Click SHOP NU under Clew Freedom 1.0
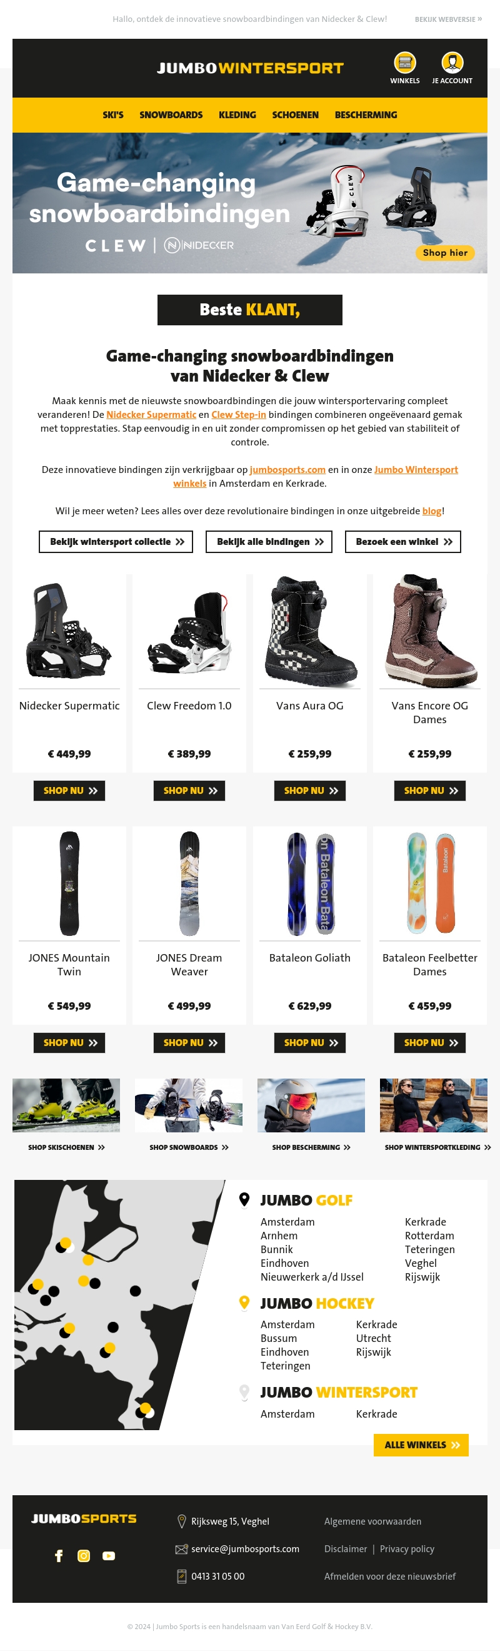Viewport: 500px width, 1651px height. click(189, 791)
